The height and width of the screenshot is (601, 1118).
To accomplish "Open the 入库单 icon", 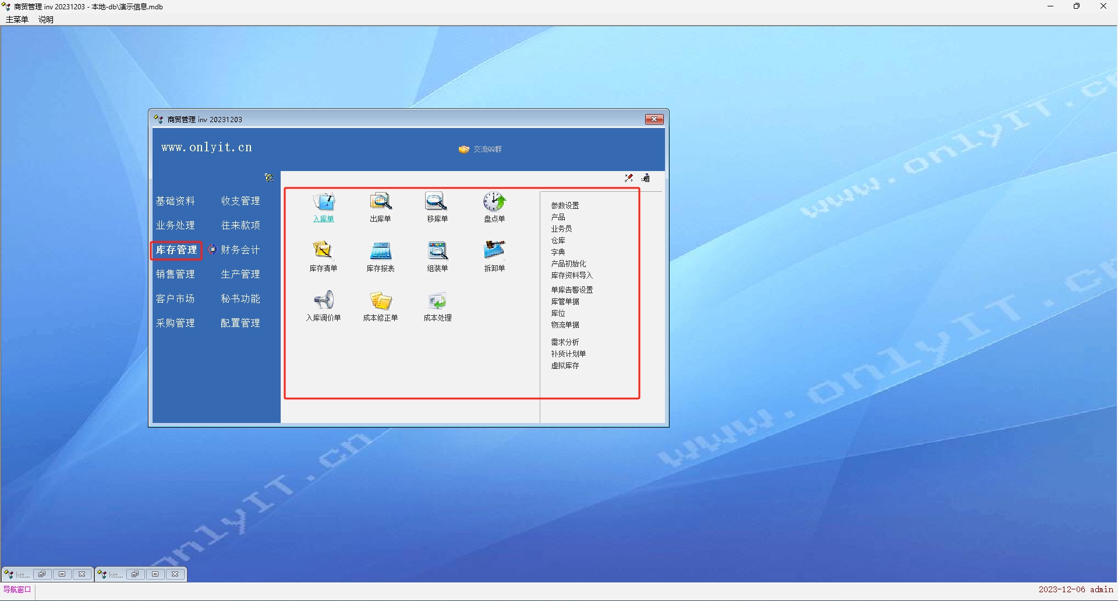I will click(x=324, y=202).
